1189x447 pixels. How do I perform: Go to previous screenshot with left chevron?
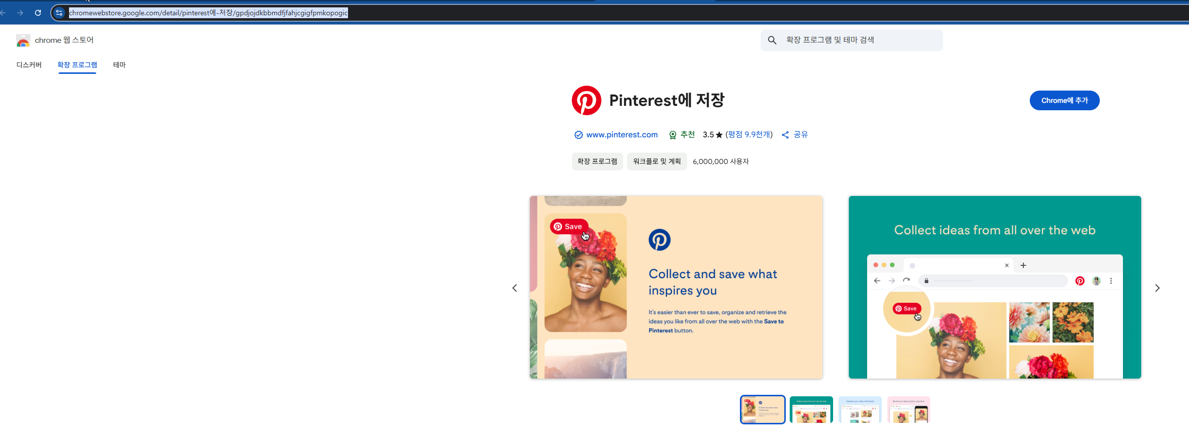[x=515, y=288]
